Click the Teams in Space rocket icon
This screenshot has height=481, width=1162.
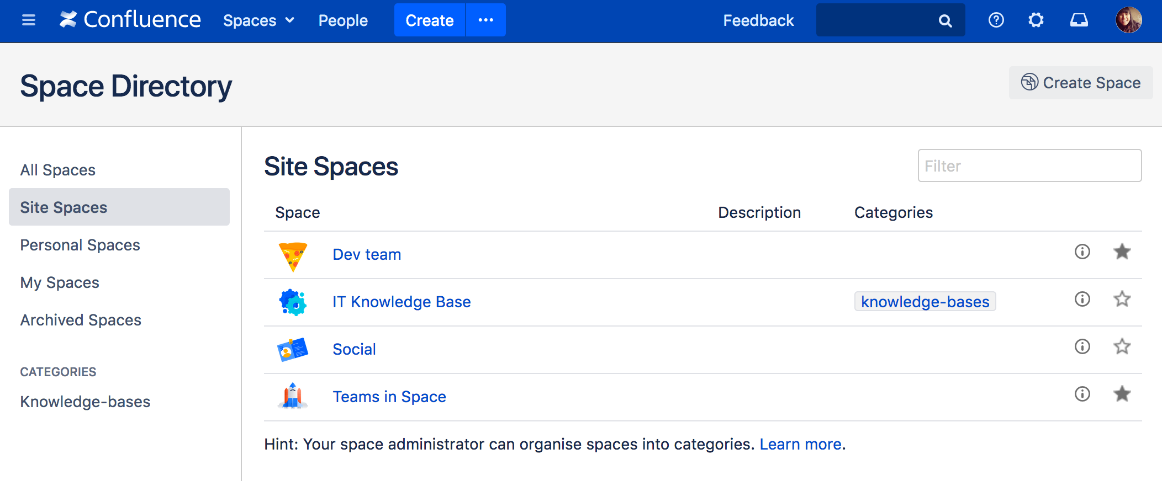[293, 396]
